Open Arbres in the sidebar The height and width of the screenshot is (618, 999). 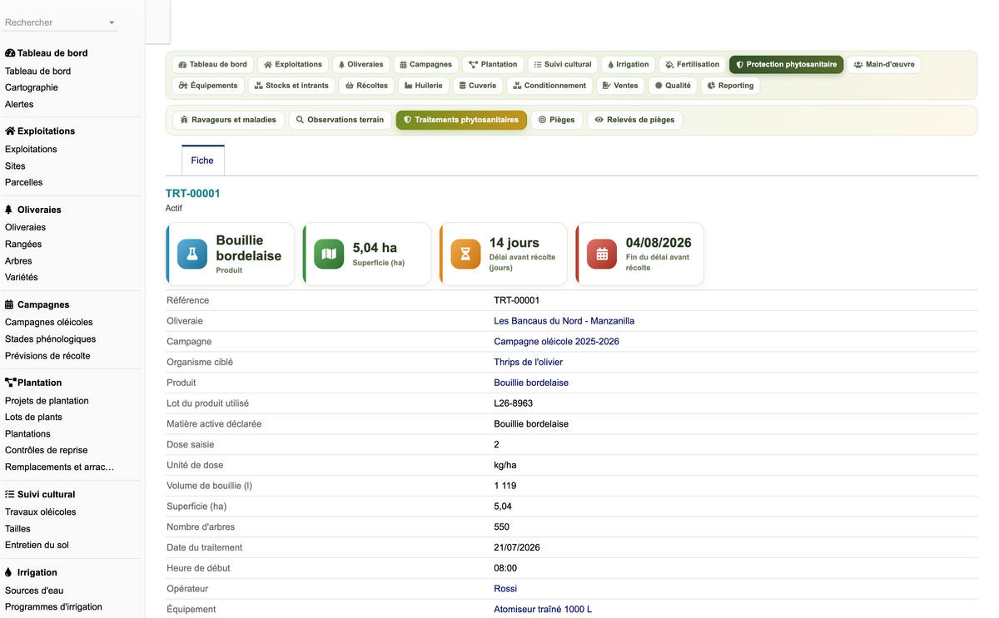pos(18,260)
